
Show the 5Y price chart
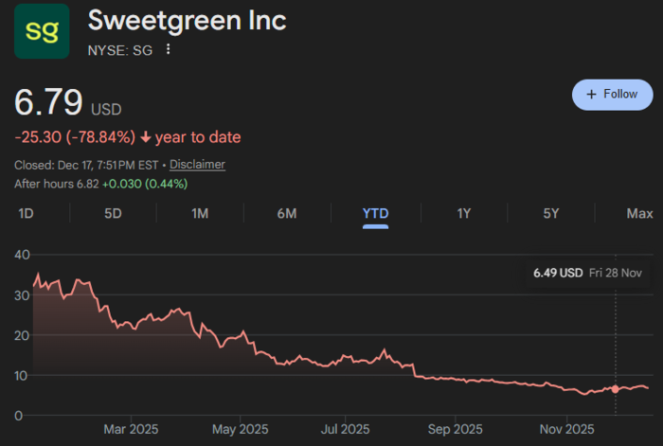point(551,213)
